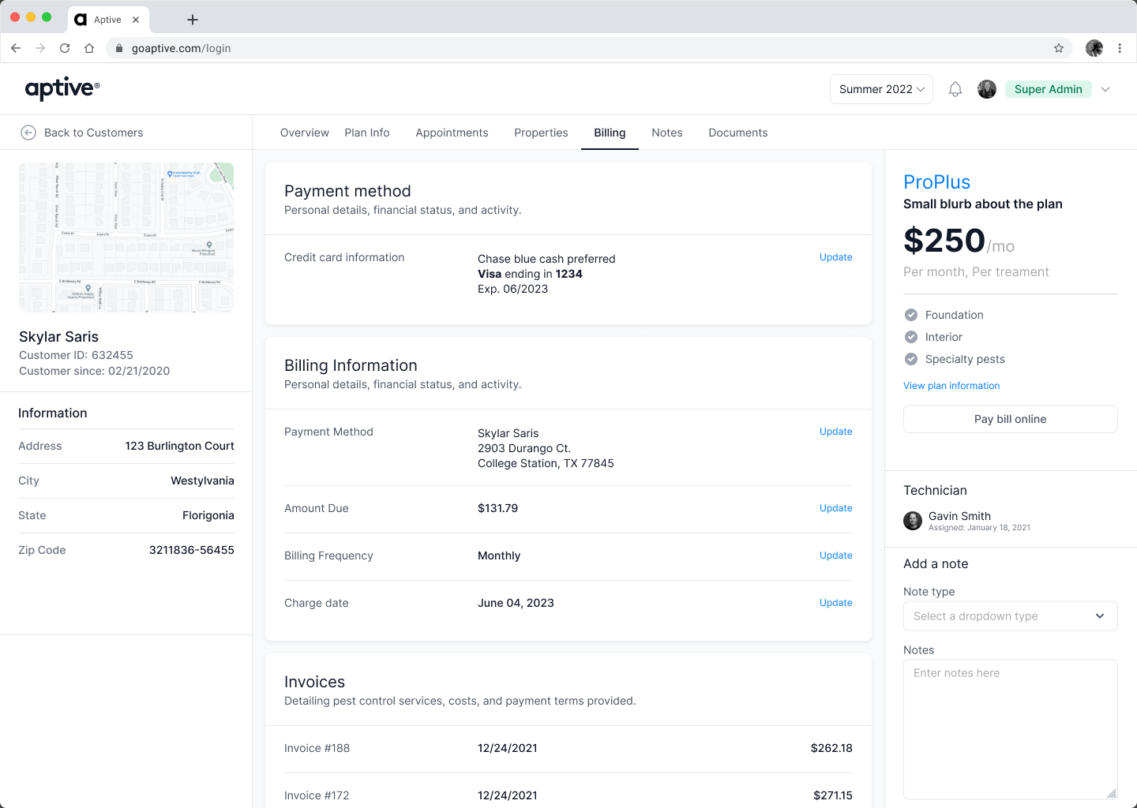
Task: Go to the Notes tab
Action: click(667, 133)
